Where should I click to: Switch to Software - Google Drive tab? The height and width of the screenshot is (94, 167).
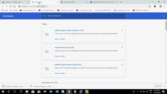pyautogui.click(x=15, y=2)
